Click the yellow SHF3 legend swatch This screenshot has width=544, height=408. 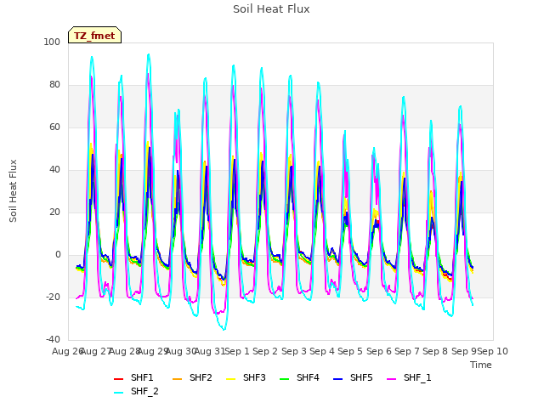(x=230, y=378)
